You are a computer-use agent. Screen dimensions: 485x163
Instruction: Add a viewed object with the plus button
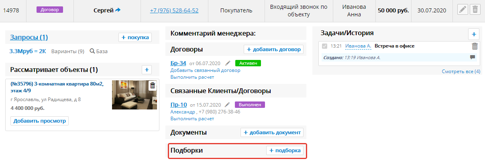[x=147, y=70]
